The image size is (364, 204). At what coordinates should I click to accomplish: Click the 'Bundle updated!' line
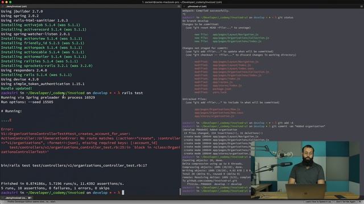pyautogui.click(x=16, y=88)
